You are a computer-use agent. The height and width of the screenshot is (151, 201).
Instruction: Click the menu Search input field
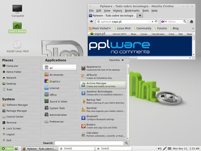pos(89,143)
